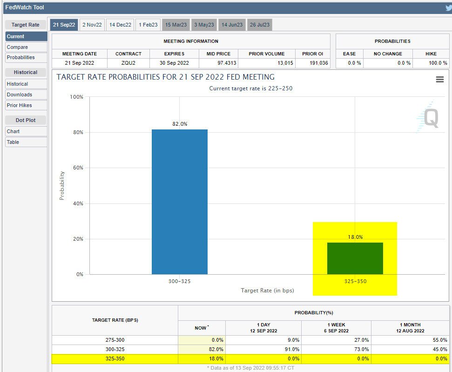Open the 14 Dec22 meeting tab
The width and height of the screenshot is (452, 372).
[x=120, y=25]
